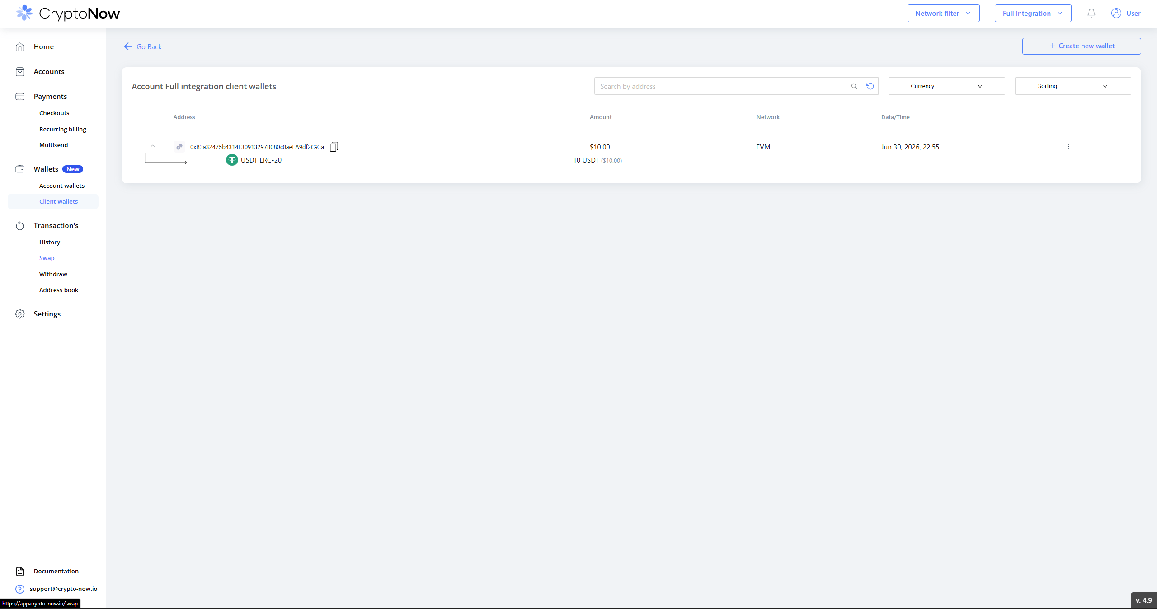
Task: Click Go Back link
Action: click(149, 46)
